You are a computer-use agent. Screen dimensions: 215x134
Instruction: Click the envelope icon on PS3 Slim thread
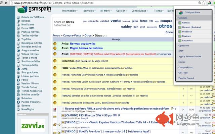click(x=55, y=117)
